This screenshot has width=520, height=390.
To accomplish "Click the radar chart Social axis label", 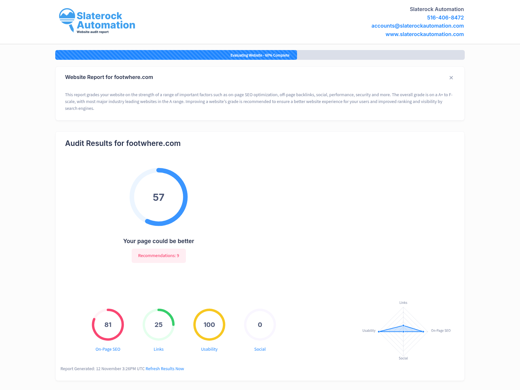I will click(x=403, y=358).
